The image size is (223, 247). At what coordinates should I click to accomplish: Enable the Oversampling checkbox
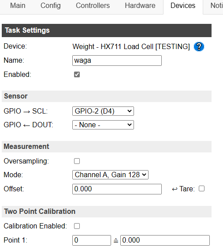click(x=77, y=161)
